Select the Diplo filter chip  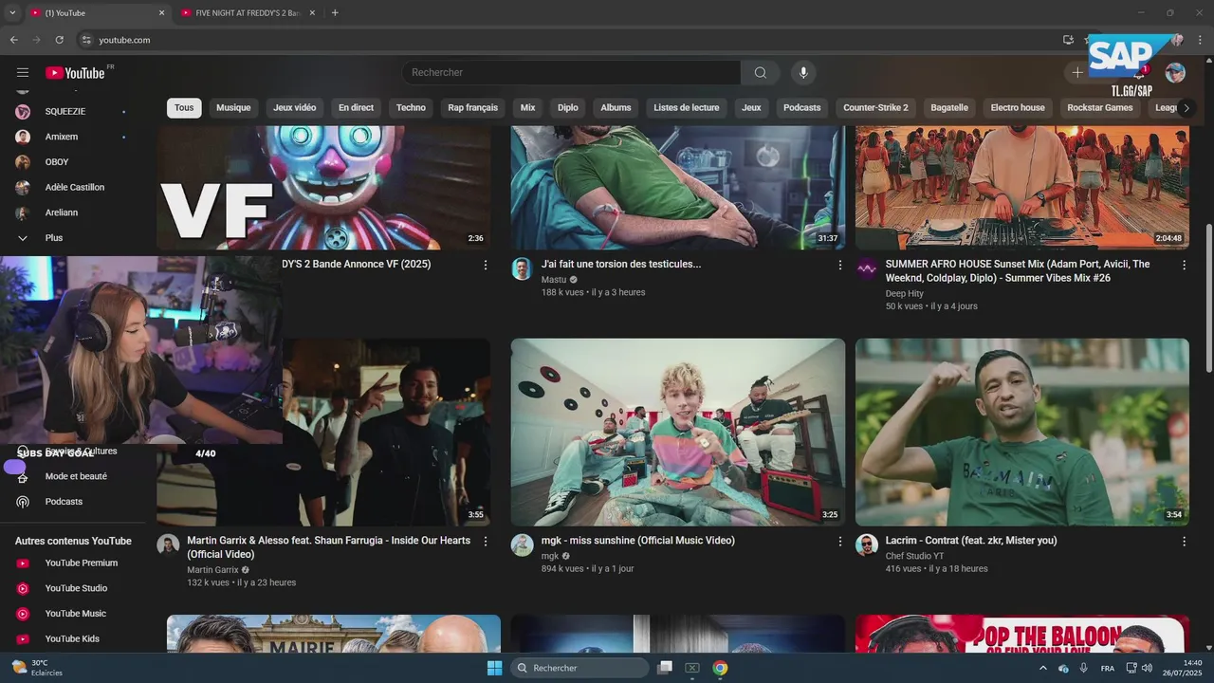[568, 108]
